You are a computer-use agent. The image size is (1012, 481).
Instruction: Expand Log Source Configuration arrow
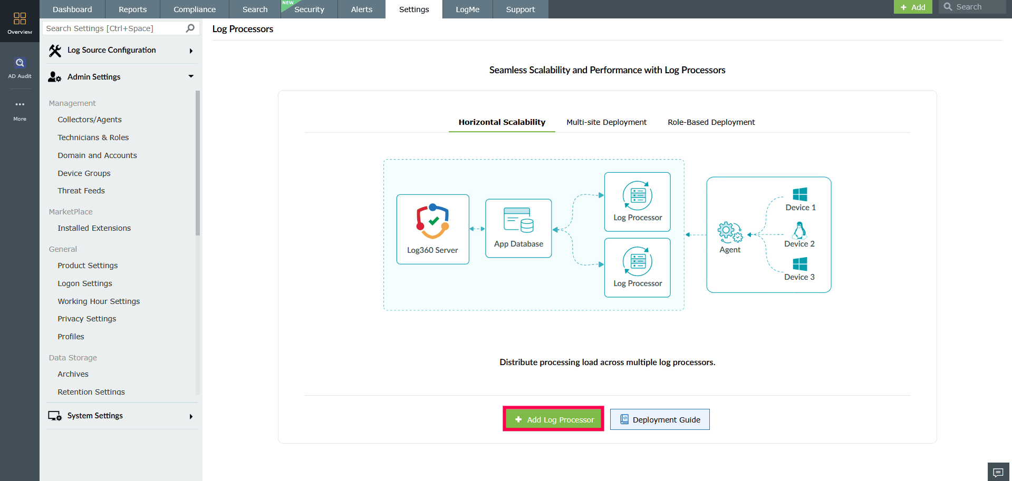[191, 51]
